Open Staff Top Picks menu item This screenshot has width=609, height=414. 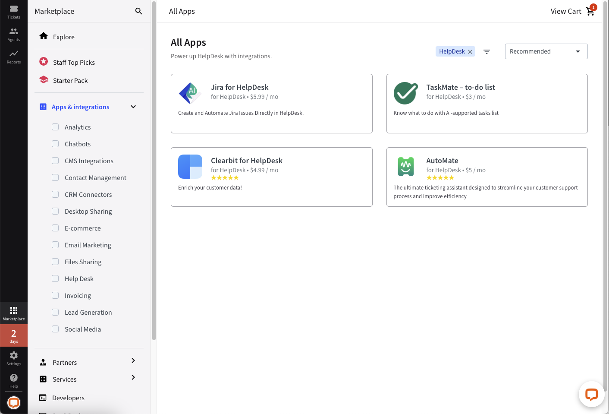[74, 63]
